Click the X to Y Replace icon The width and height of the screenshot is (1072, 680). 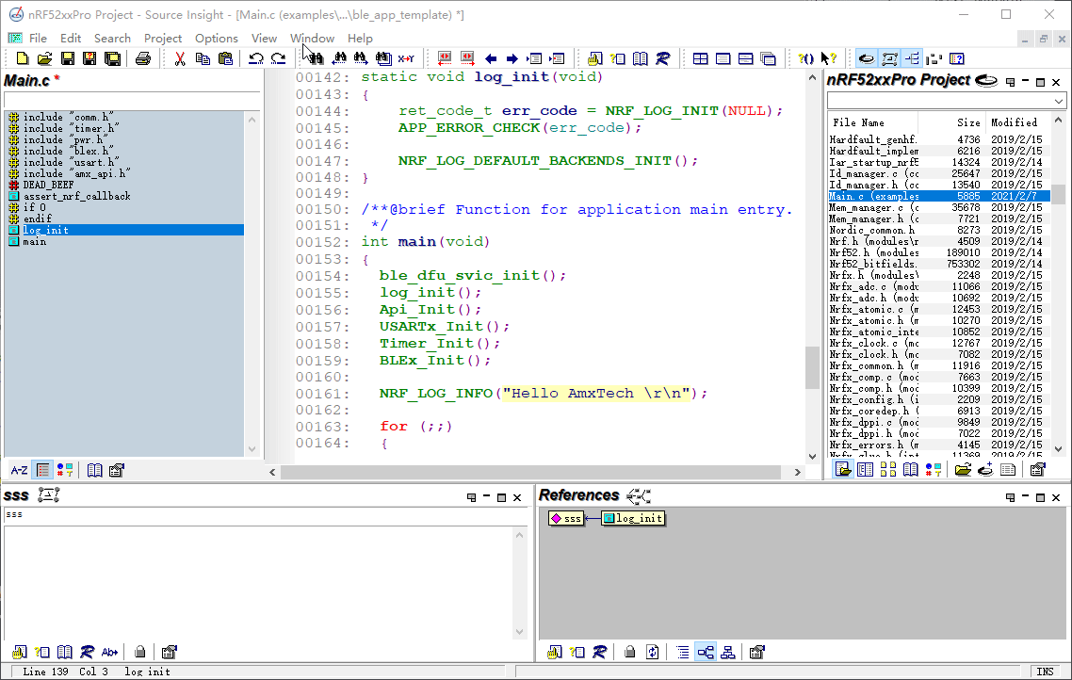406,58
